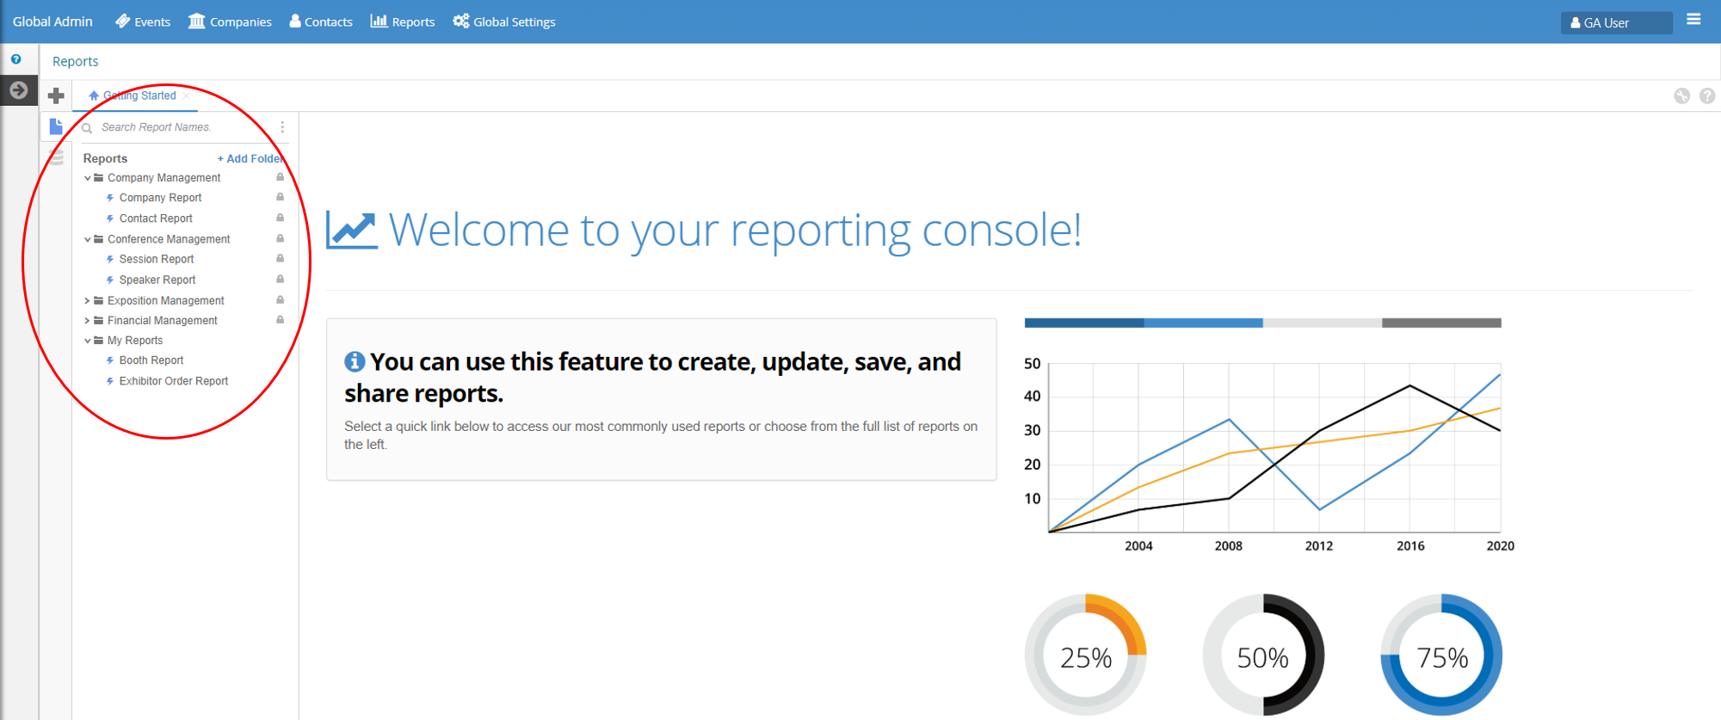Open the three-dot menu beside search box
This screenshot has height=720, width=1721.
click(x=282, y=127)
